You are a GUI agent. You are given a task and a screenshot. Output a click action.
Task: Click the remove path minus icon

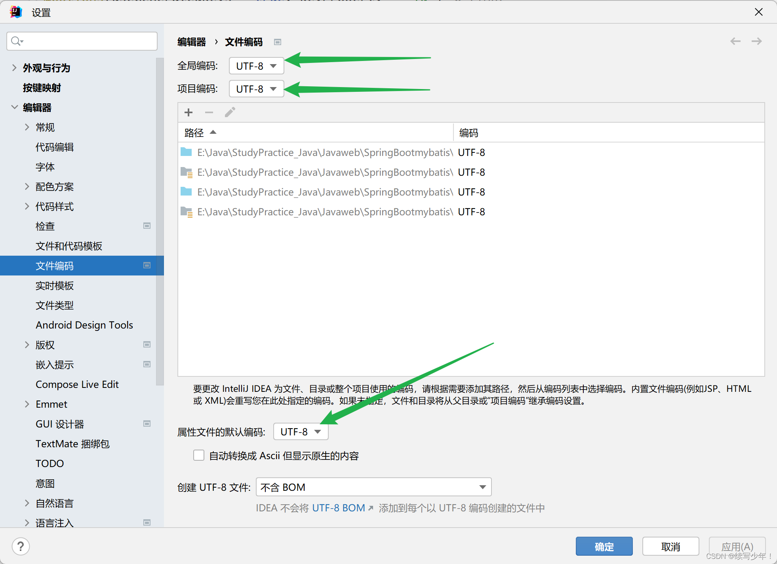[209, 112]
